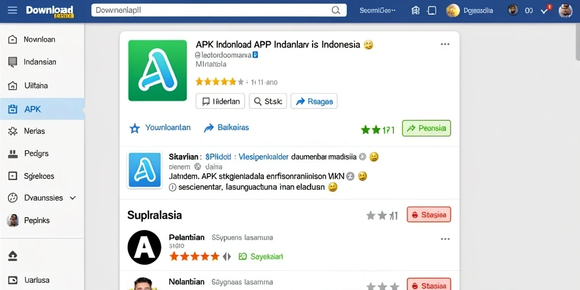Image resolution: width=580 pixels, height=290 pixels.
Task: Select APK in the sidebar
Action: 42,109
